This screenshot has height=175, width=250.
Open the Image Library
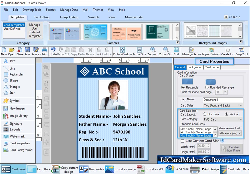[15, 116]
